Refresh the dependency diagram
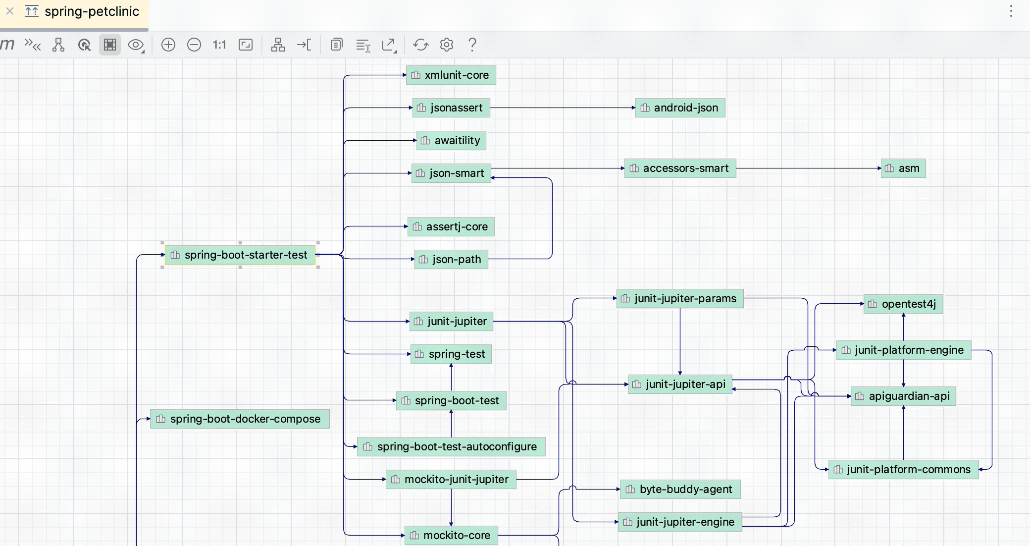The image size is (1030, 546). (421, 45)
